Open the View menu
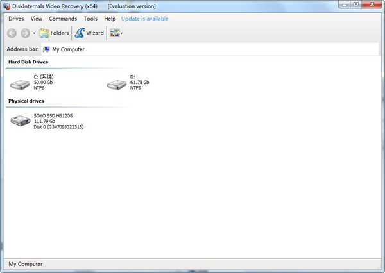 click(x=37, y=19)
